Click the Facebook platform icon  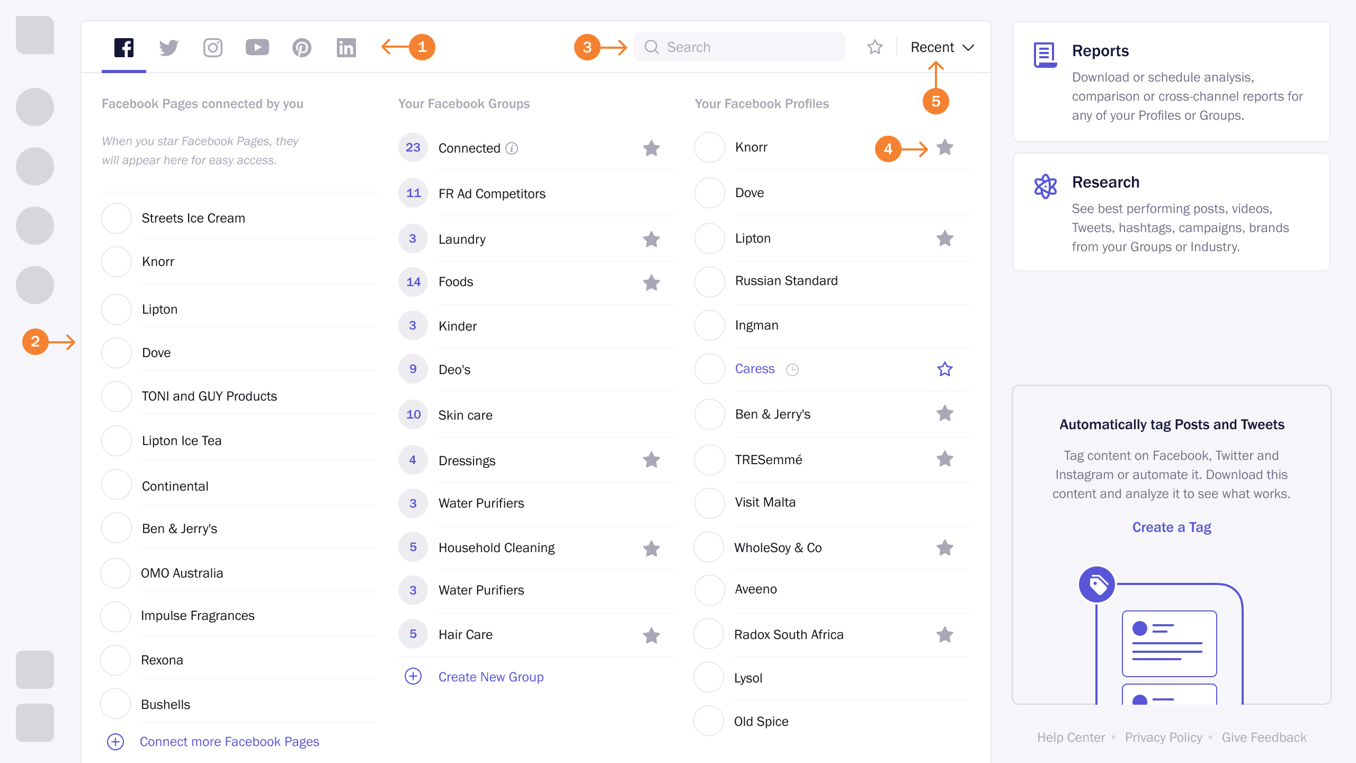124,48
